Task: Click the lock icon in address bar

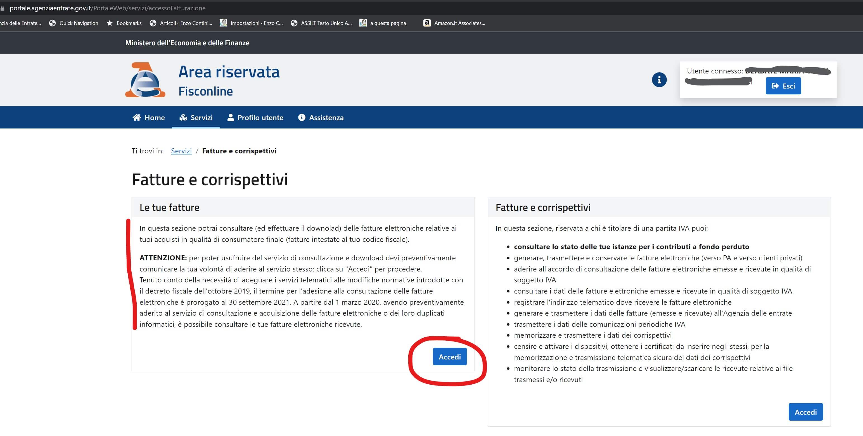Action: point(3,8)
